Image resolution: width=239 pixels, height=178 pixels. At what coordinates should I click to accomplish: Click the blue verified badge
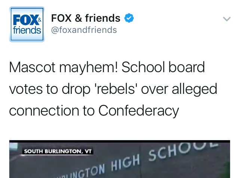[x=129, y=18]
